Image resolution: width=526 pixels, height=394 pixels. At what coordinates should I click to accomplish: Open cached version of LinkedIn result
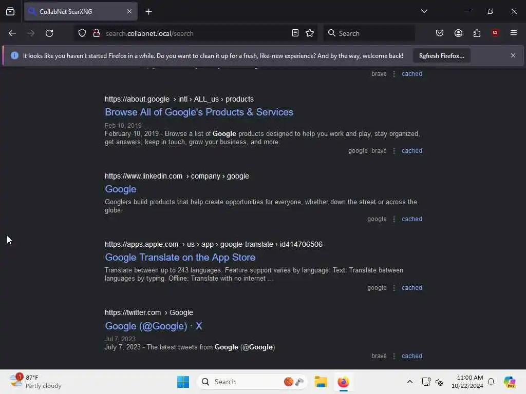click(412, 219)
